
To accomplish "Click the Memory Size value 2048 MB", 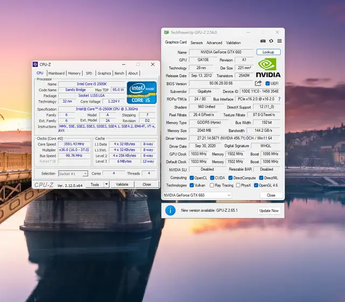I will coord(204,130).
